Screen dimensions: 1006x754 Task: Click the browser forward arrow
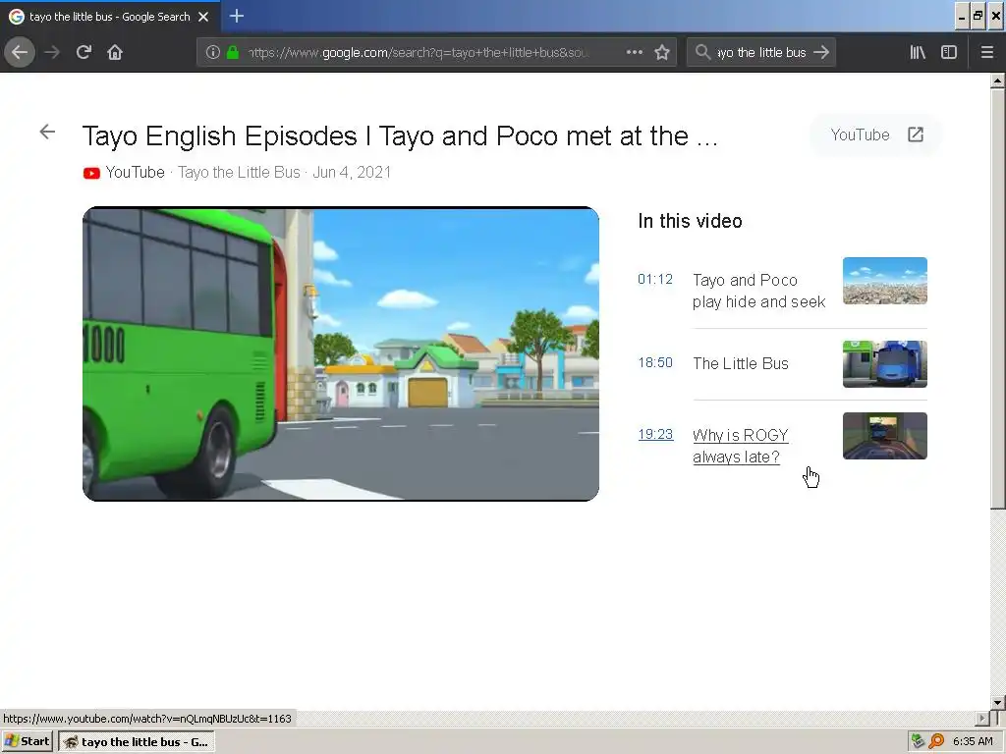tap(52, 52)
